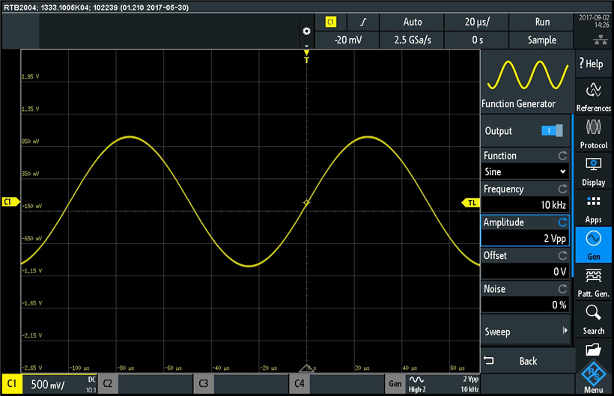Click the time reference triangle at graph bottom
The image size is (614, 396).
pos(306,368)
